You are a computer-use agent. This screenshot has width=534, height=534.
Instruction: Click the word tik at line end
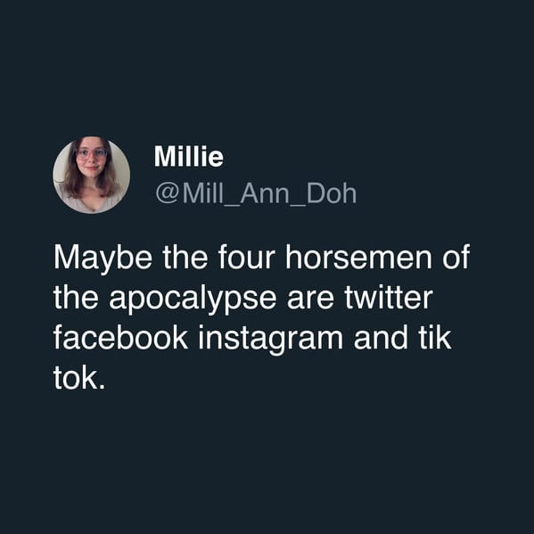(435, 337)
